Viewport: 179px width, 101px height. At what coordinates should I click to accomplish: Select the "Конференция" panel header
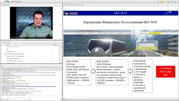click(31, 5)
